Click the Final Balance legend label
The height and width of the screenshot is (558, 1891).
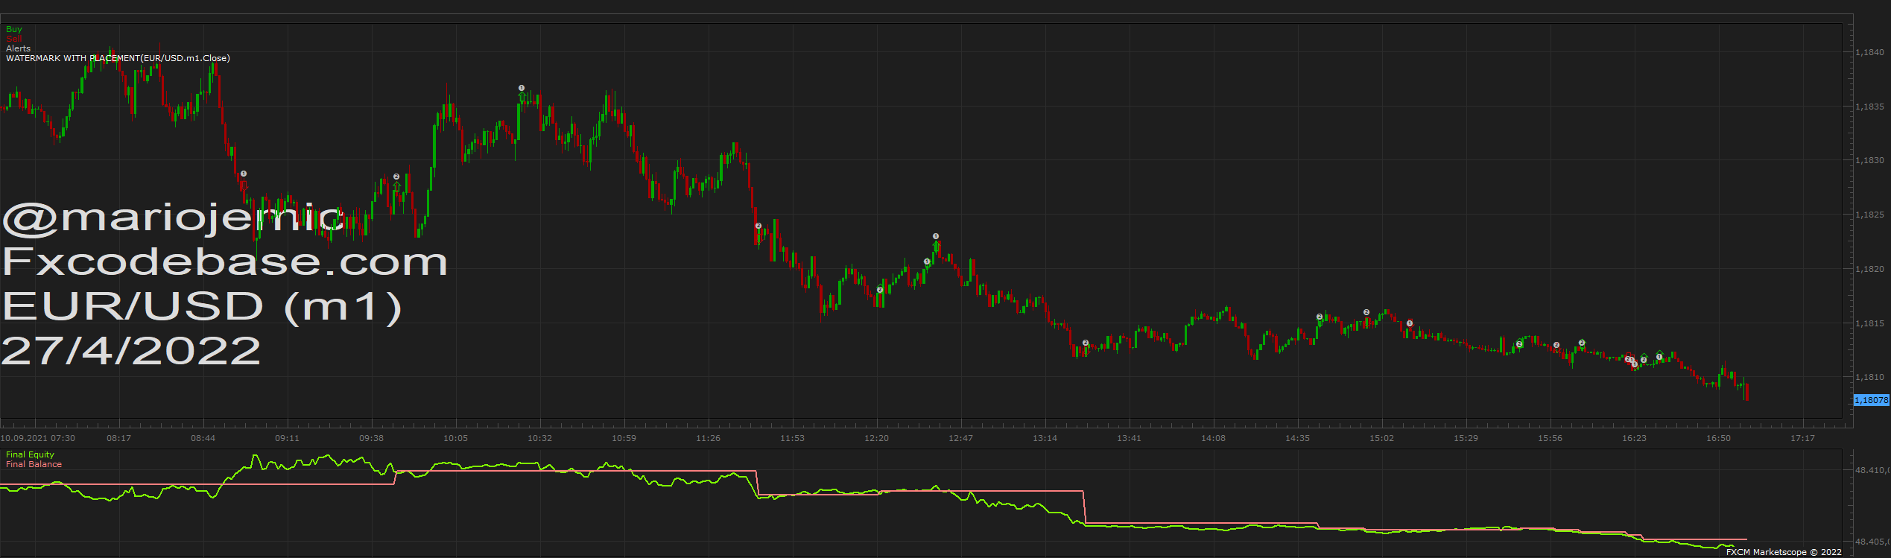[34, 464]
